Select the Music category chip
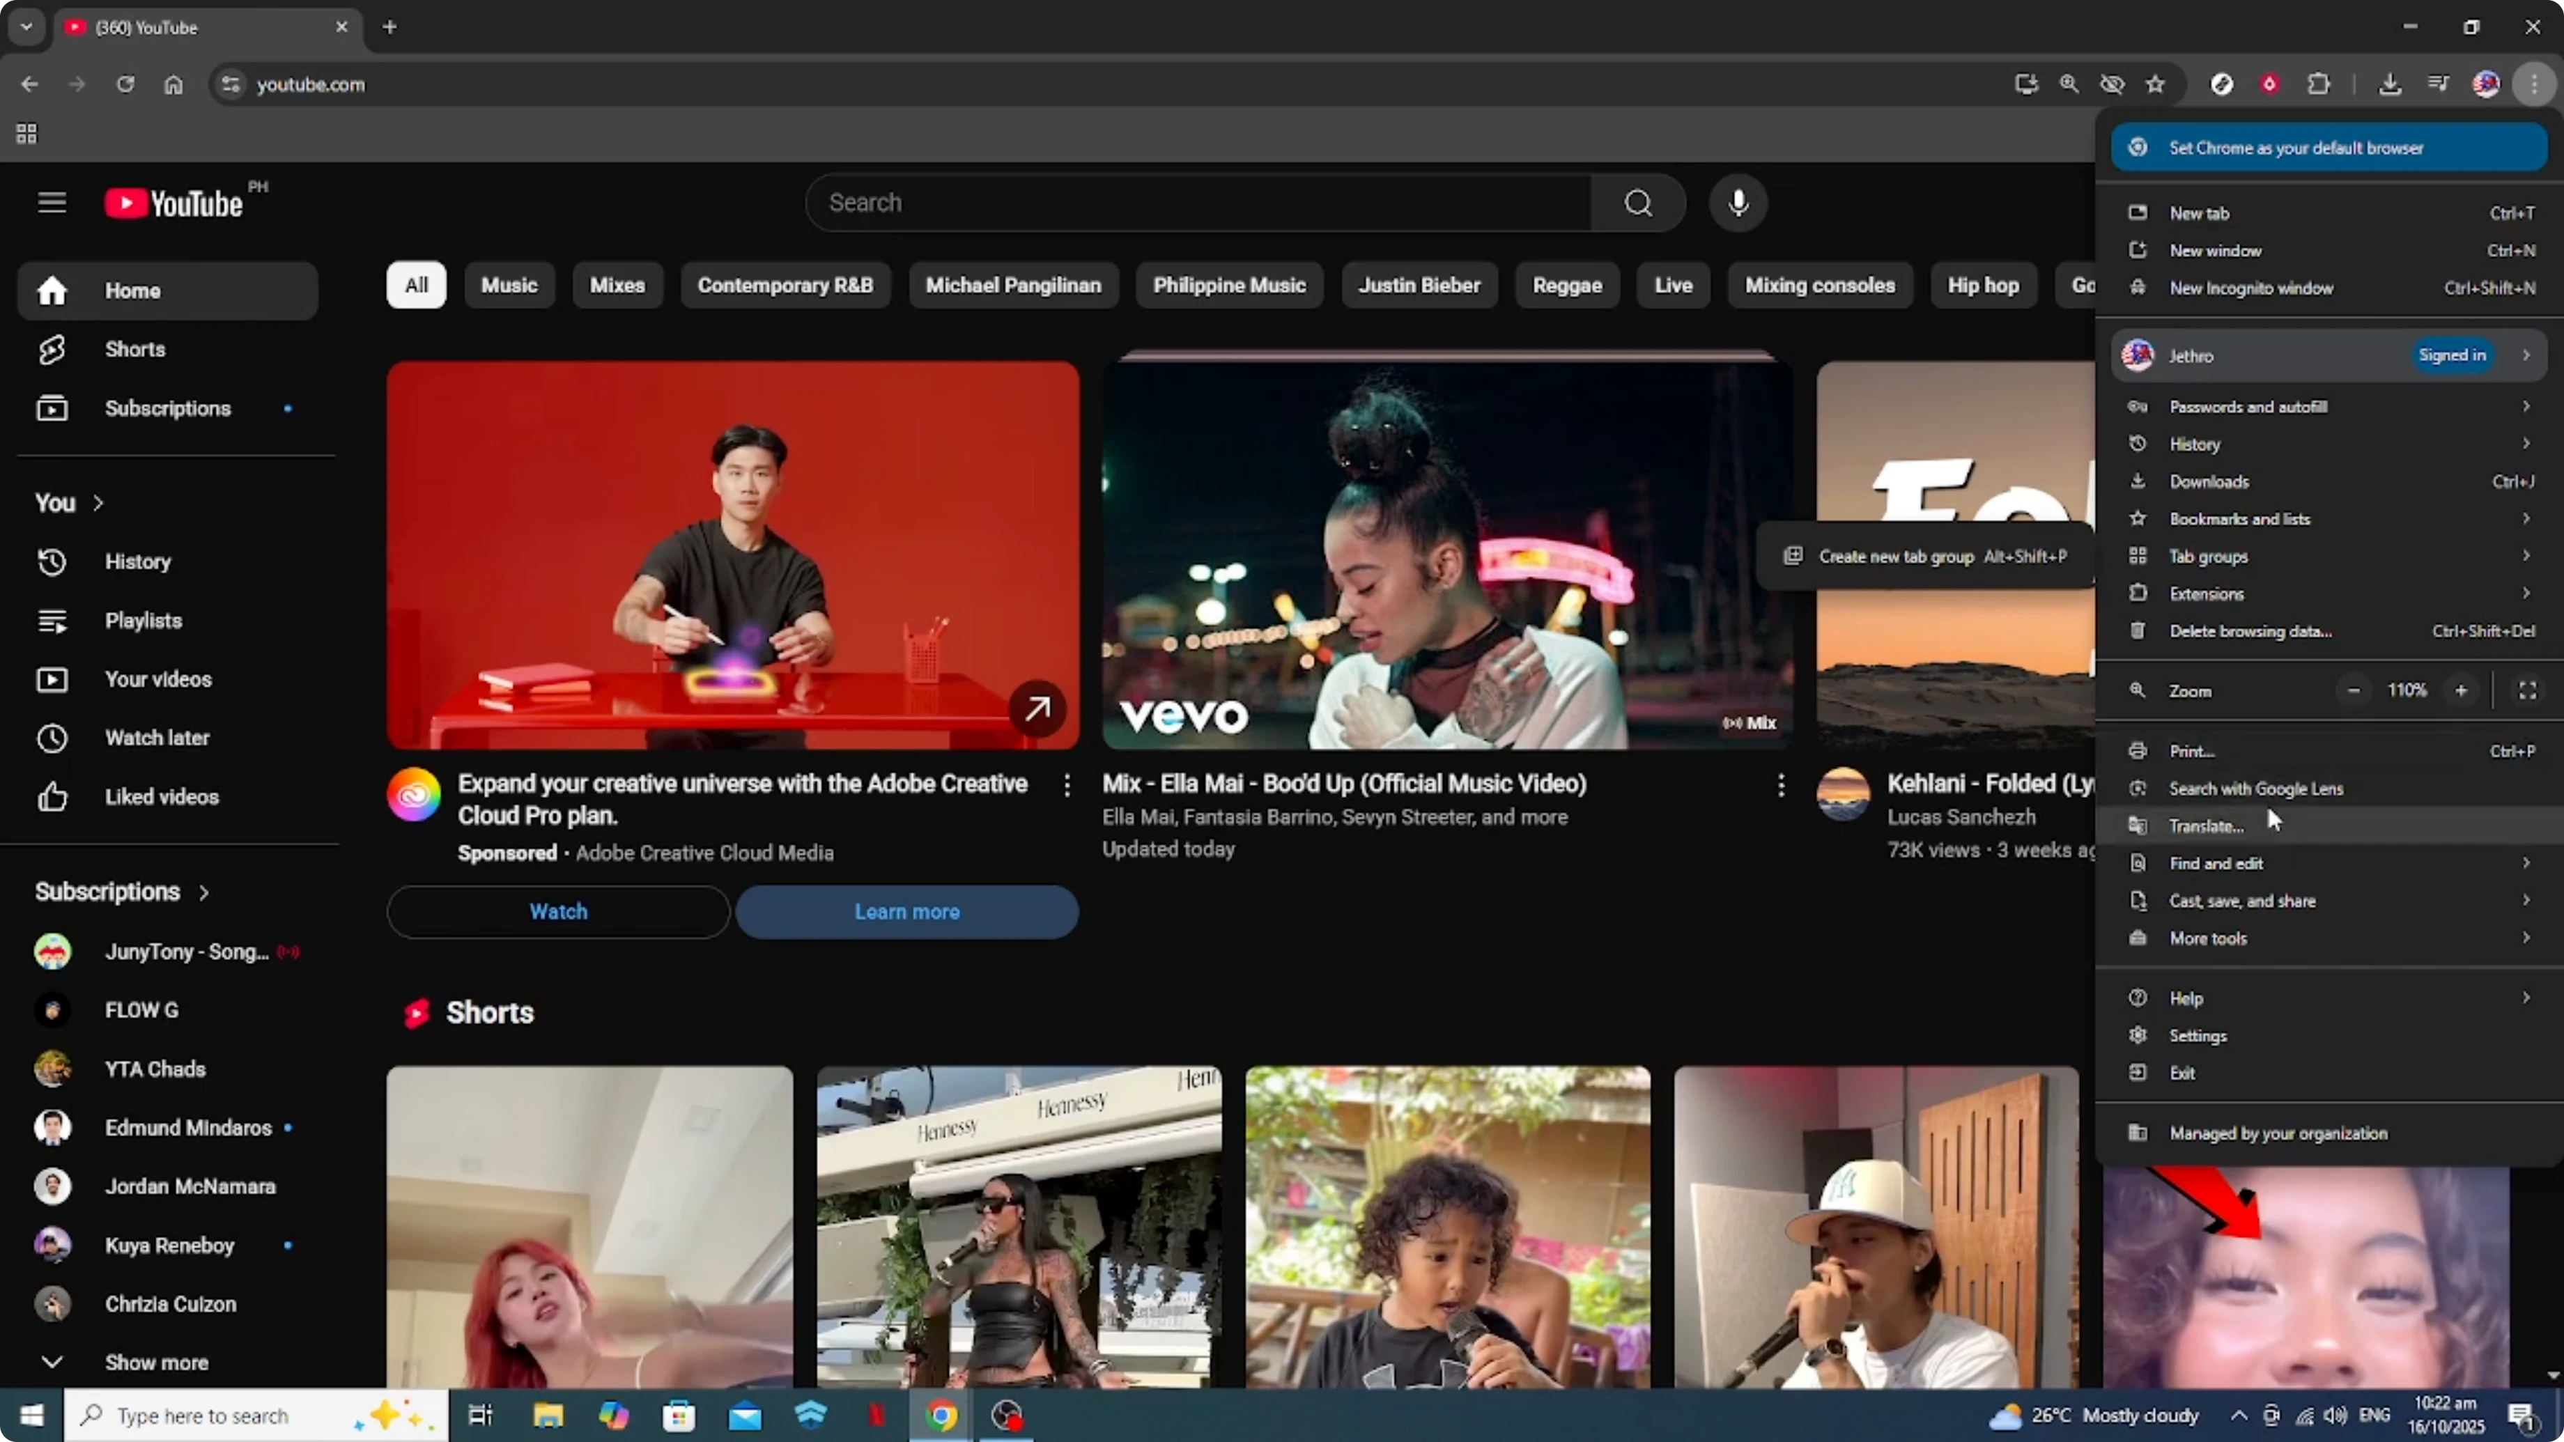Screen dimensions: 2564x1442 pos(509,285)
